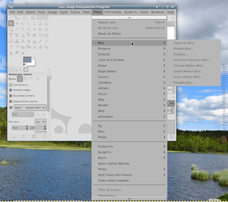Pick the Blur/Sharpen droplet tool
Viewport: 228px width, 202px height.
pos(11,53)
